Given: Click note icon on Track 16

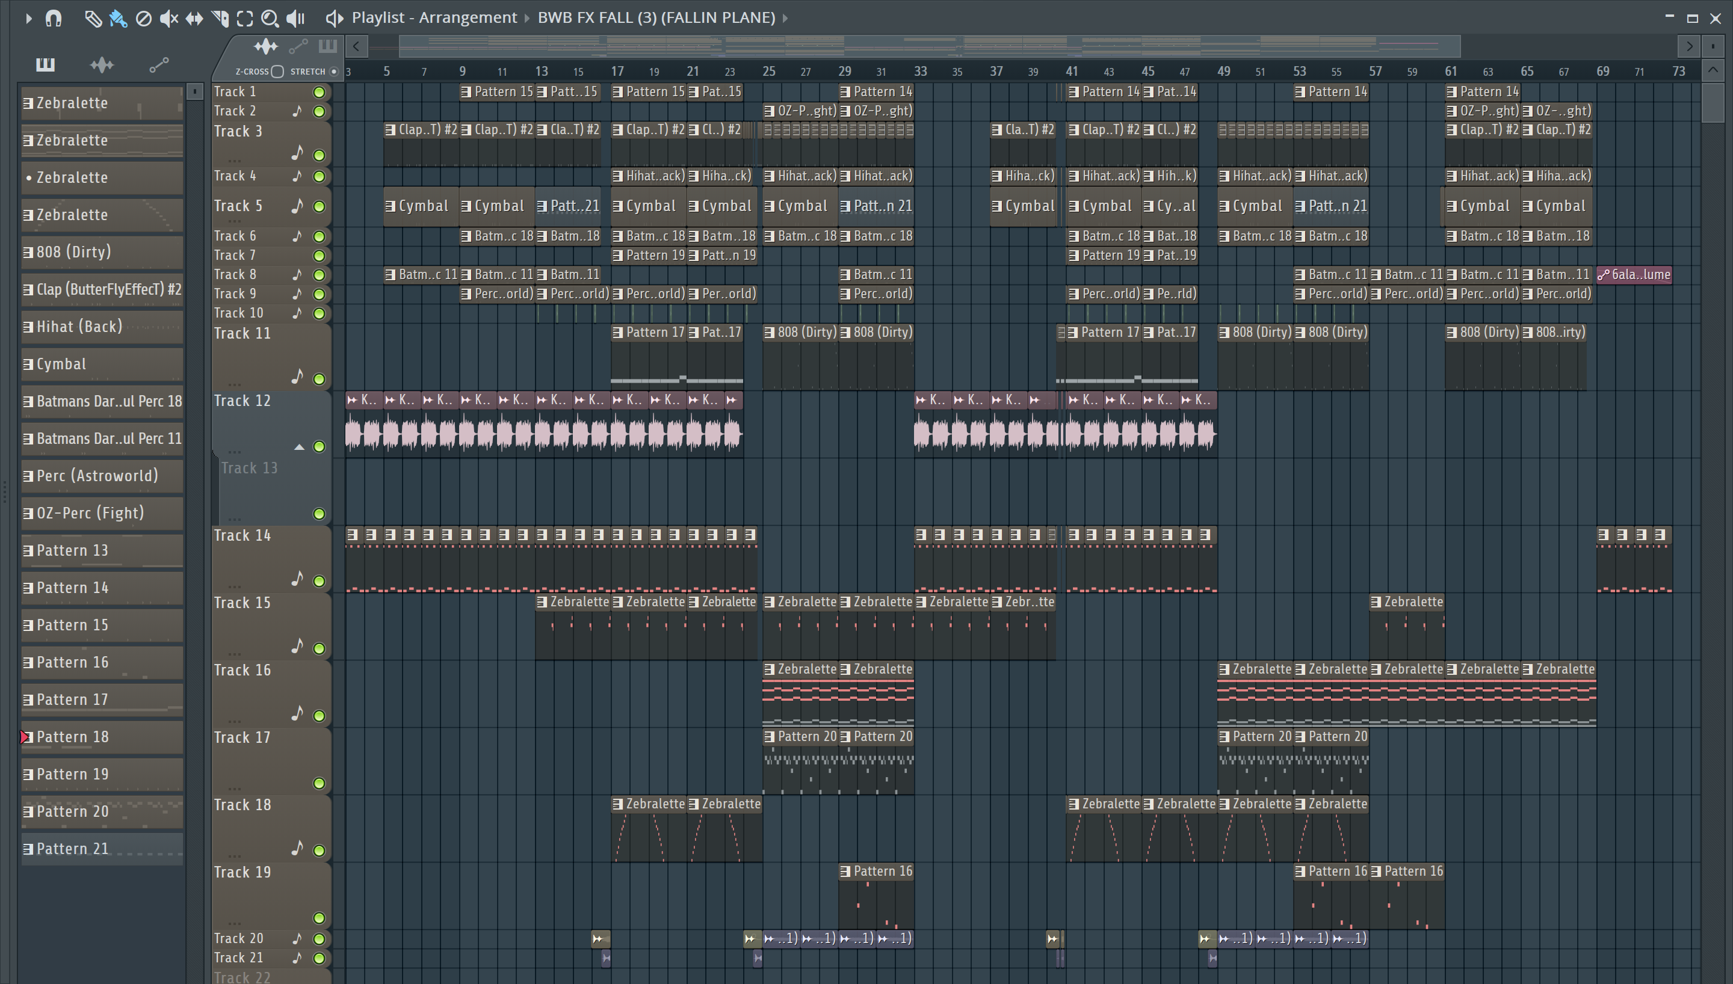Looking at the screenshot, I should (297, 713).
